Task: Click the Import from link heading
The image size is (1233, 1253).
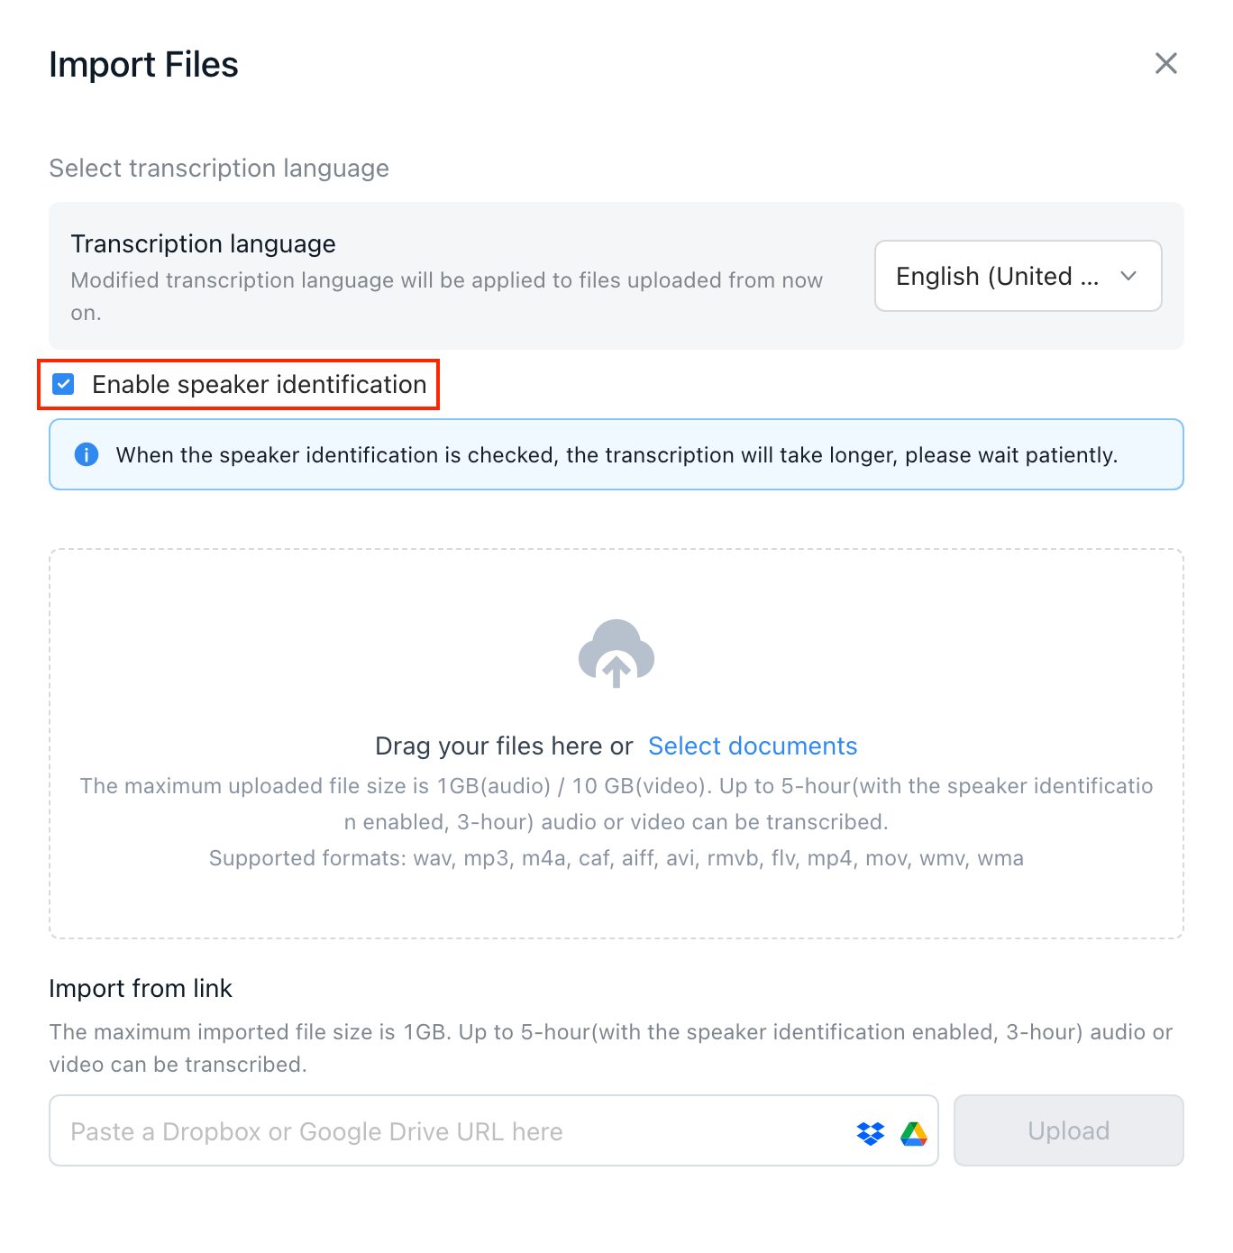Action: click(x=141, y=989)
